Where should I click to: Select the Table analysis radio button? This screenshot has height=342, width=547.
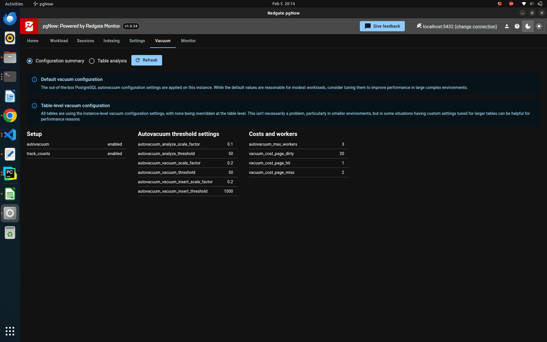click(x=92, y=61)
